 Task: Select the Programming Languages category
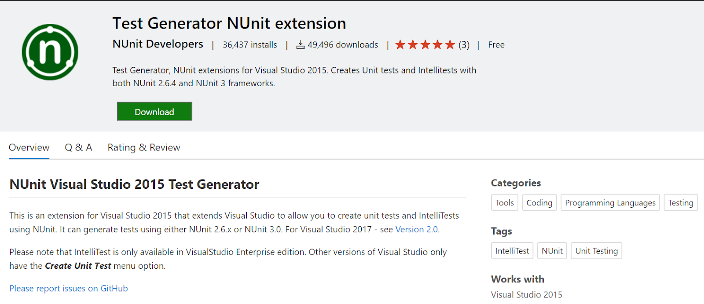click(x=610, y=202)
